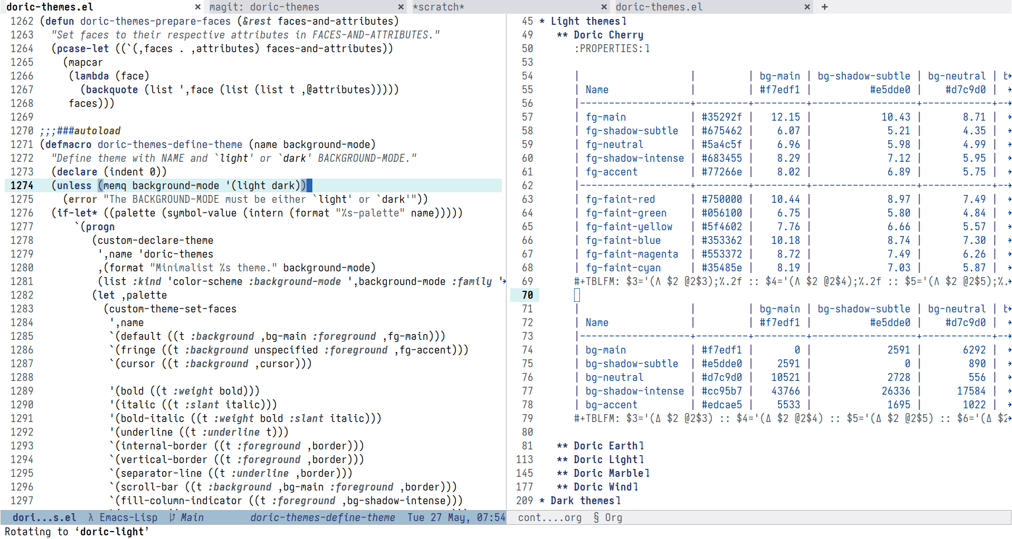
Task: Click the cont....org buffer name in mode line
Action: click(550, 517)
